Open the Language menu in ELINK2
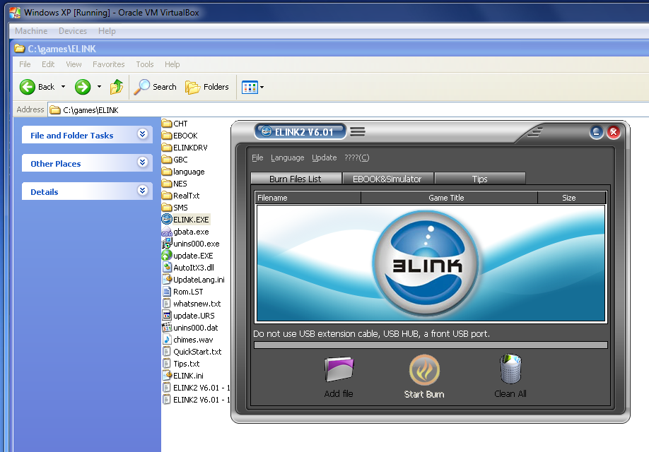Viewport: 649px width, 452px height. [287, 157]
